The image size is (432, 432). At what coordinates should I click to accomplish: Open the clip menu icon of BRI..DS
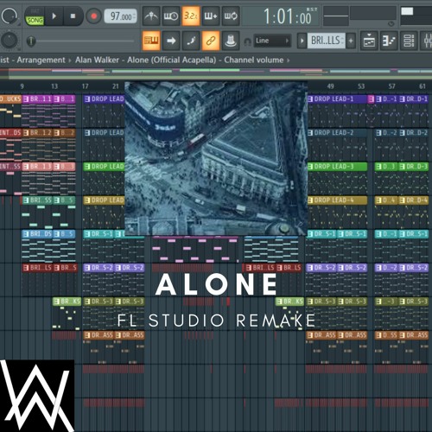coord(26,234)
